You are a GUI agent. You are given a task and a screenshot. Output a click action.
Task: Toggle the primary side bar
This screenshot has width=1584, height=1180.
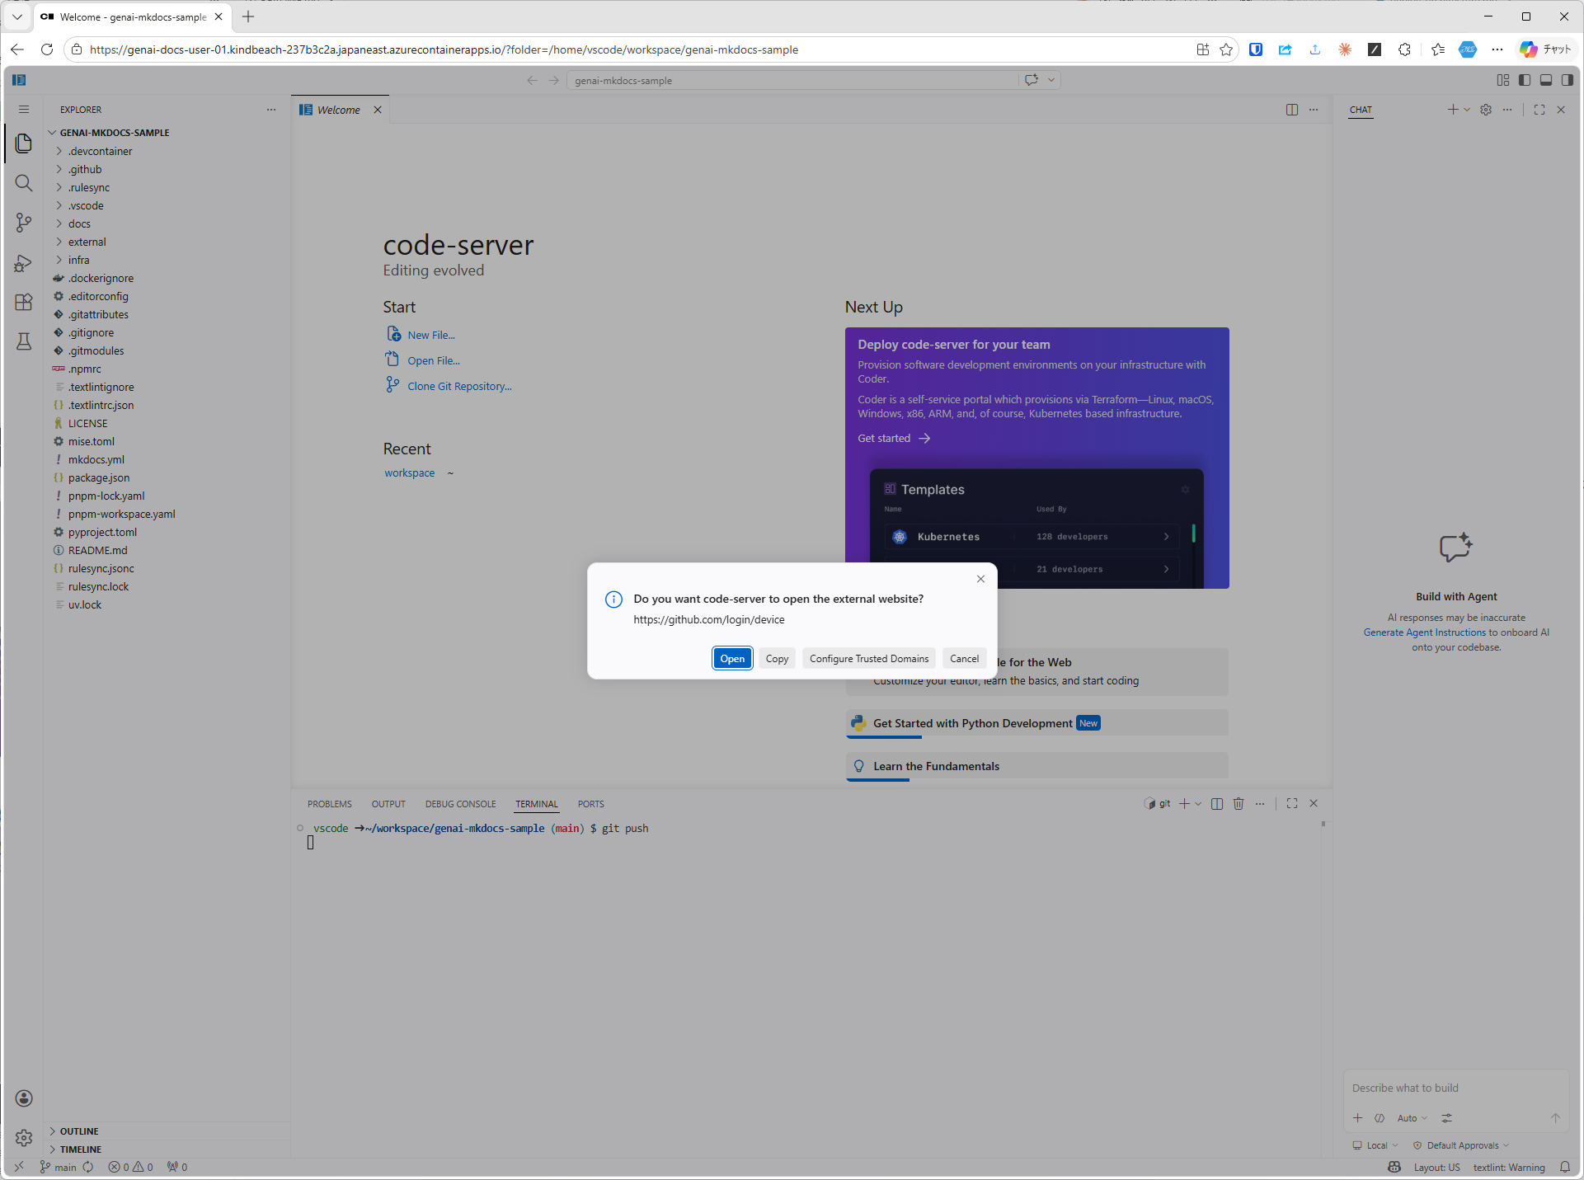pyautogui.click(x=1524, y=80)
